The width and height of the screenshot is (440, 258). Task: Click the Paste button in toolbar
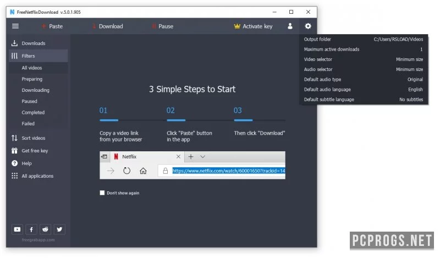[x=52, y=26]
